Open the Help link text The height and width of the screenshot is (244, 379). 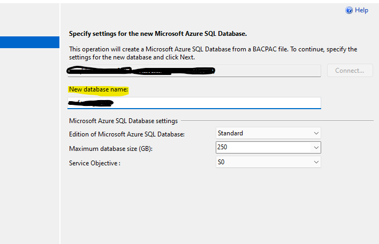coord(362,10)
